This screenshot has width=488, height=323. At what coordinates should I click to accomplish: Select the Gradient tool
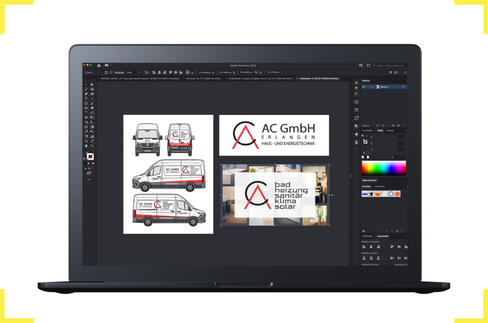[x=92, y=127]
